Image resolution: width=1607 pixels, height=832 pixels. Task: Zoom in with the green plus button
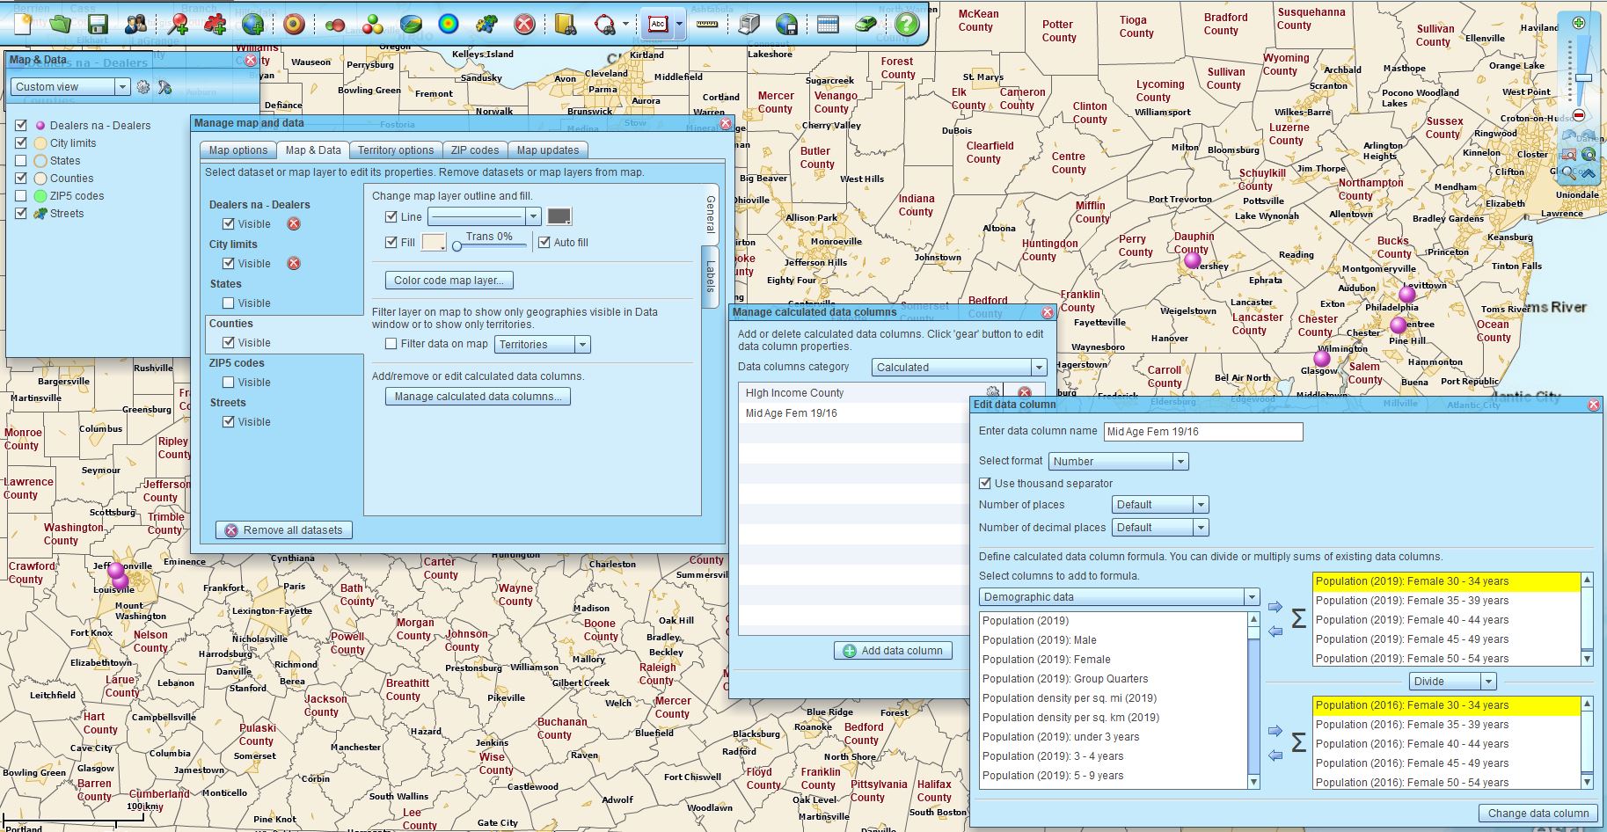[1579, 23]
